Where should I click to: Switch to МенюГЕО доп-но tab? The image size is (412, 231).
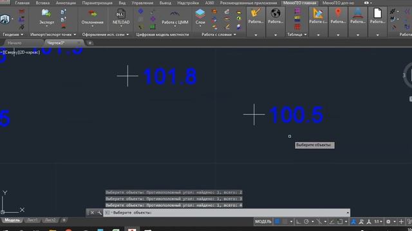pyautogui.click(x=338, y=3)
